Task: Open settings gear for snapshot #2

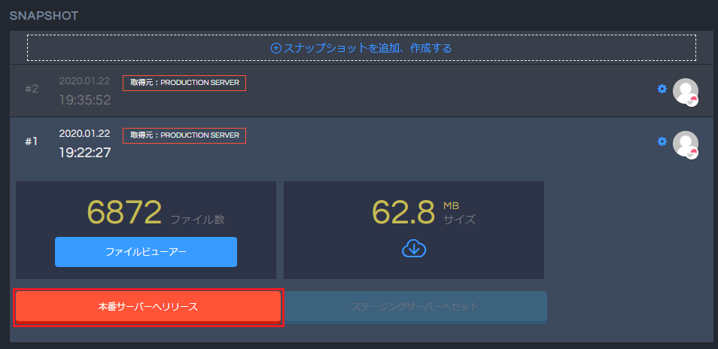Action: [x=662, y=89]
